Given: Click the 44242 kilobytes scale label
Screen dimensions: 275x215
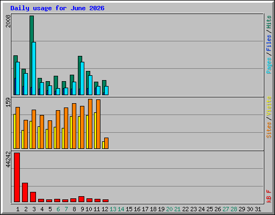Looking at the screenshot, I should click(8, 160).
